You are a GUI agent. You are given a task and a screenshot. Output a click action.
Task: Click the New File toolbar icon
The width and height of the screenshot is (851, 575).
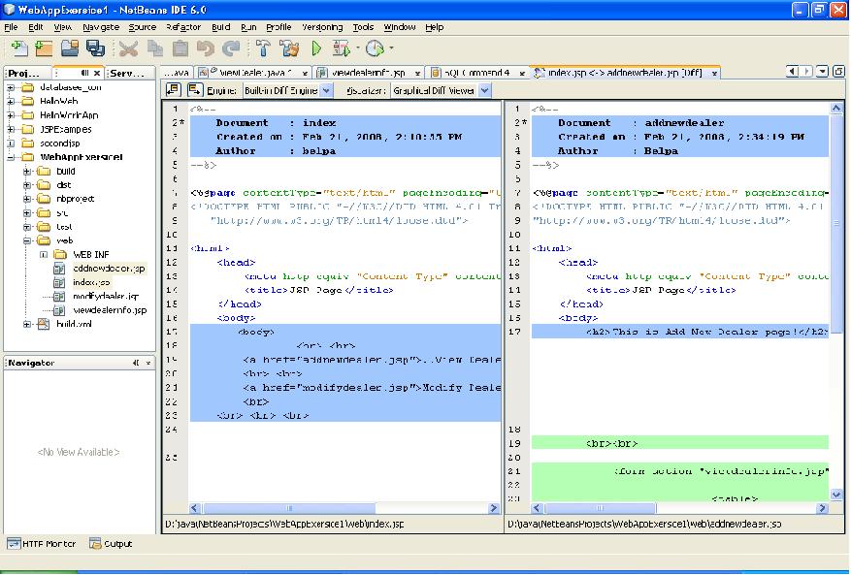tap(19, 48)
